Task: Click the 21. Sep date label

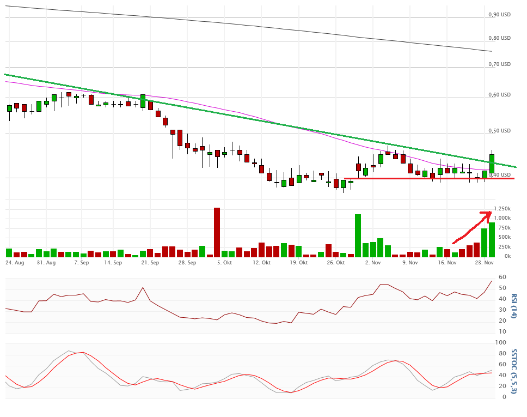Action: 150,263
